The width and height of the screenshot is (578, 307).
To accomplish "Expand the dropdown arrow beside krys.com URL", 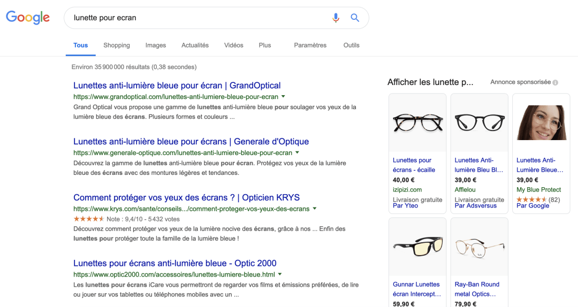I will click(x=315, y=209).
